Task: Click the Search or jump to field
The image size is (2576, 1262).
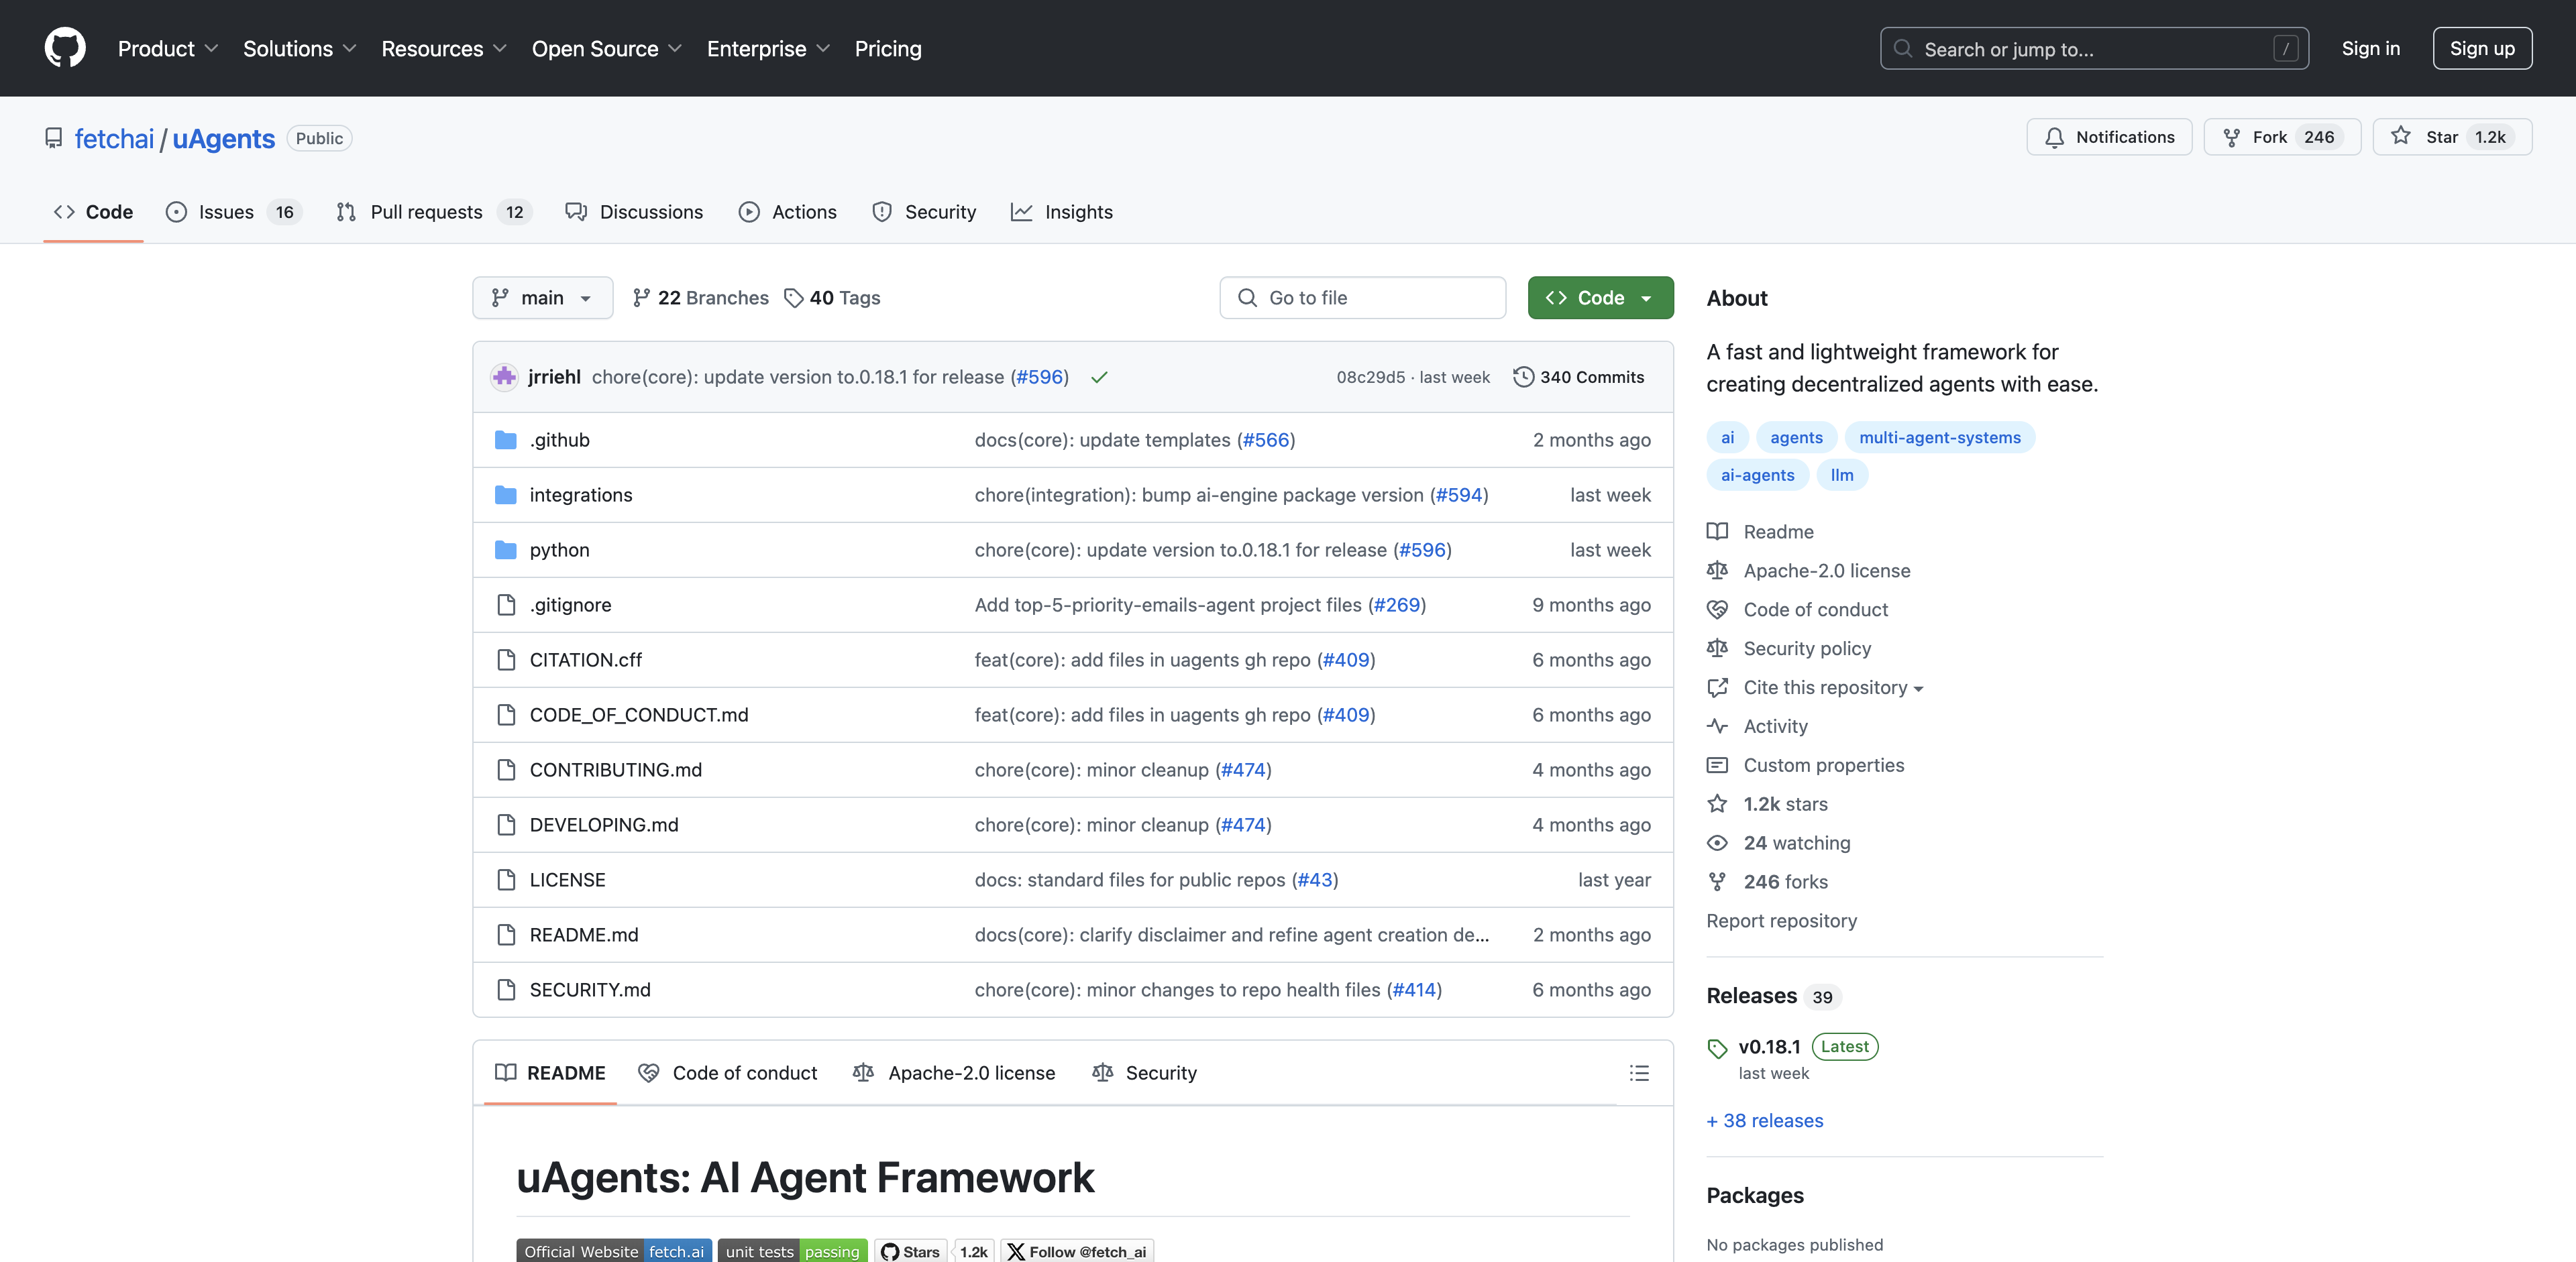Action: click(2093, 48)
